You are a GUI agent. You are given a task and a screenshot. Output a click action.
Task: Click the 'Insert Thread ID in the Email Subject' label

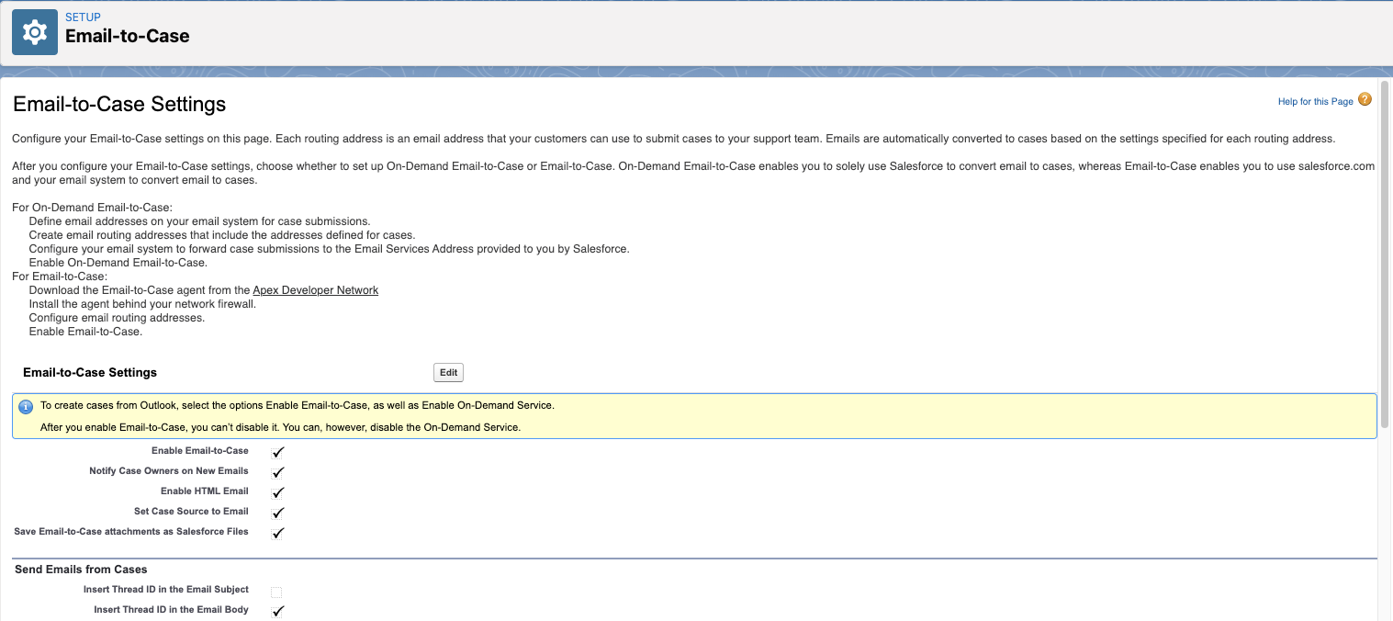click(166, 590)
